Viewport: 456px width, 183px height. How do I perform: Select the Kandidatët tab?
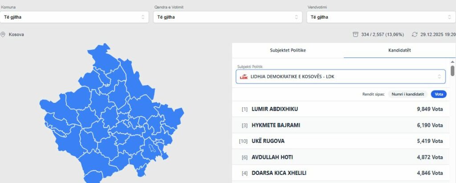[399, 50]
